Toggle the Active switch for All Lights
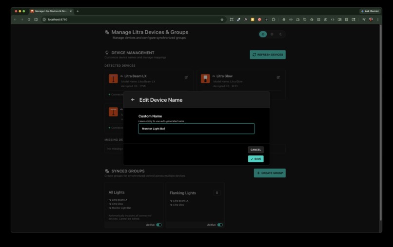Image resolution: width=393 pixels, height=247 pixels. tap(159, 225)
